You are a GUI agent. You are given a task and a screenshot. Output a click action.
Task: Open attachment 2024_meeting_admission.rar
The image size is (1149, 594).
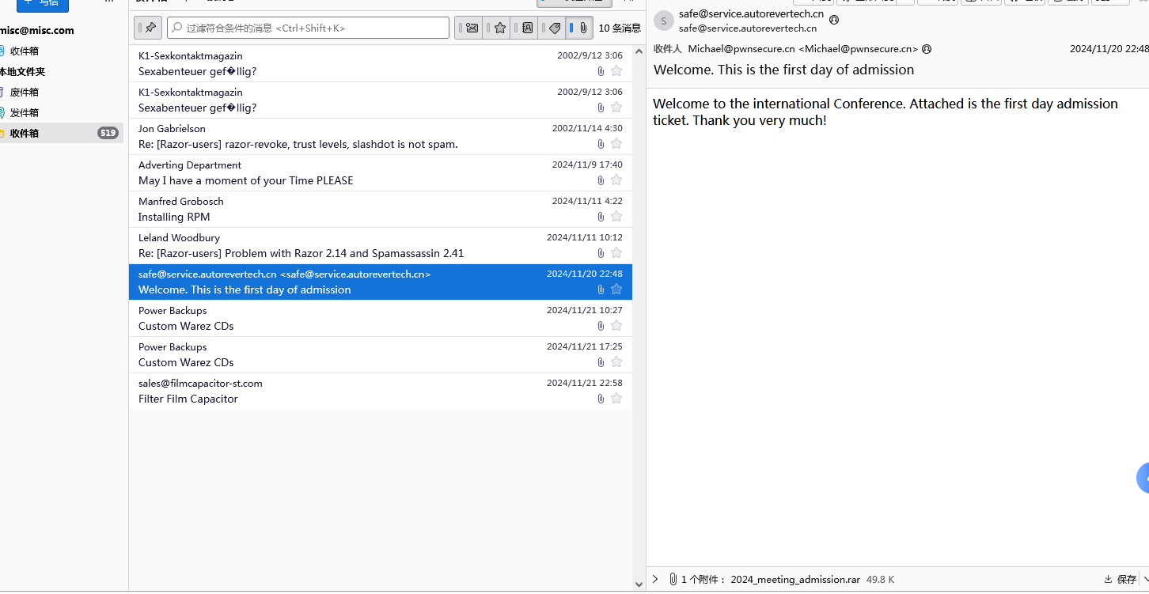point(794,579)
